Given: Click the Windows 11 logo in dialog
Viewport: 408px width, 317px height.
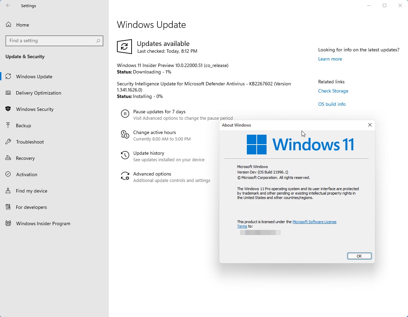Looking at the screenshot, I should click(x=257, y=145).
